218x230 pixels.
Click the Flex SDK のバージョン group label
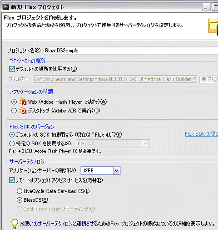[x=32, y=127]
